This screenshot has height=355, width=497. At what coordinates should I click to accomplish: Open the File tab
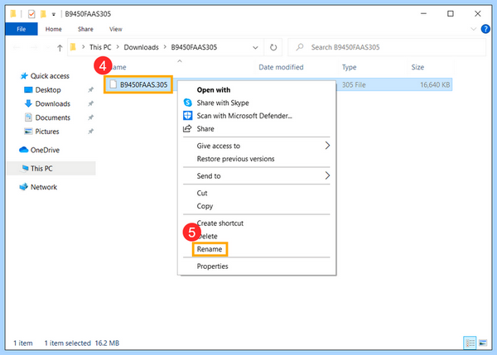point(22,29)
